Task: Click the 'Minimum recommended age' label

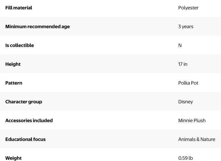Action: [37, 27]
